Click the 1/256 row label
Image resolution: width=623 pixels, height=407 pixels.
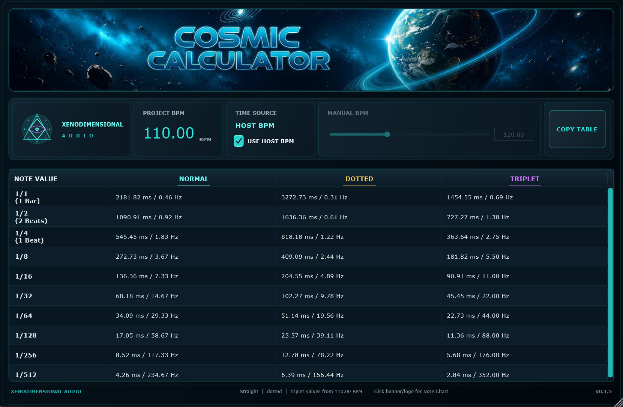click(26, 355)
